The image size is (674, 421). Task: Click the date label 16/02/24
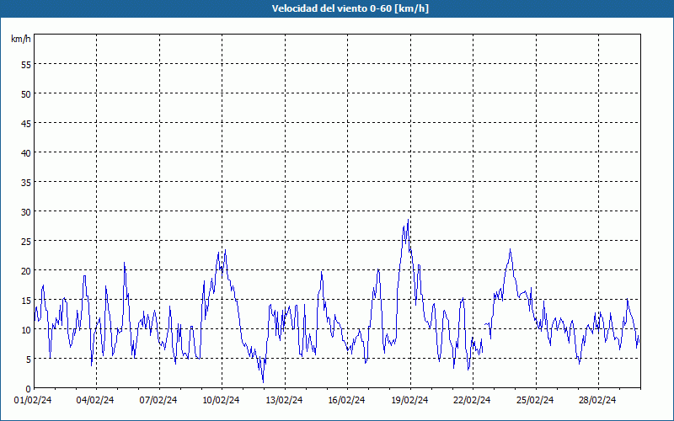pyautogui.click(x=346, y=401)
